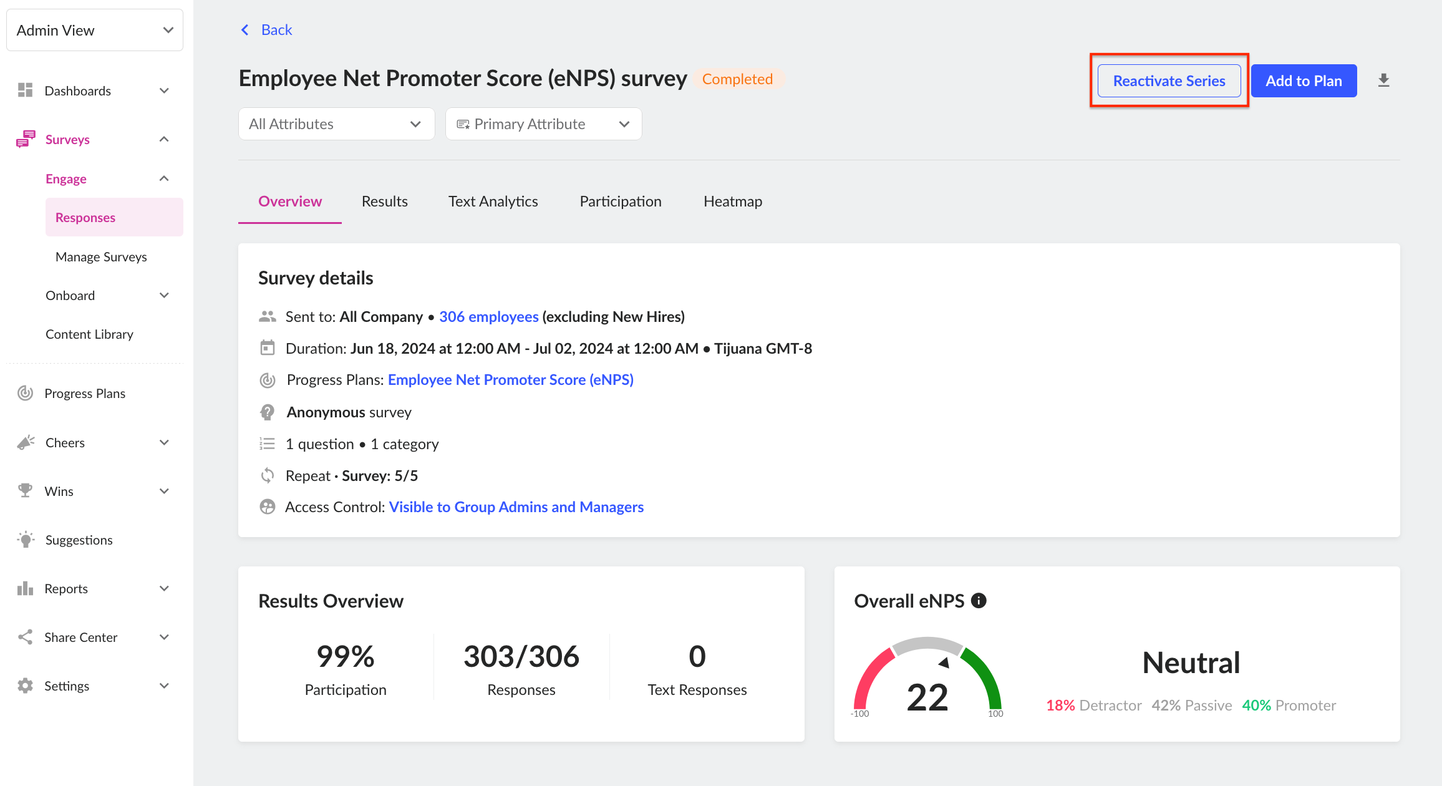Expand the Onboard submenu chevron

click(x=165, y=295)
